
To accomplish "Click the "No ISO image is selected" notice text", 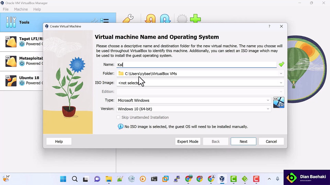I will click(x=186, y=127).
